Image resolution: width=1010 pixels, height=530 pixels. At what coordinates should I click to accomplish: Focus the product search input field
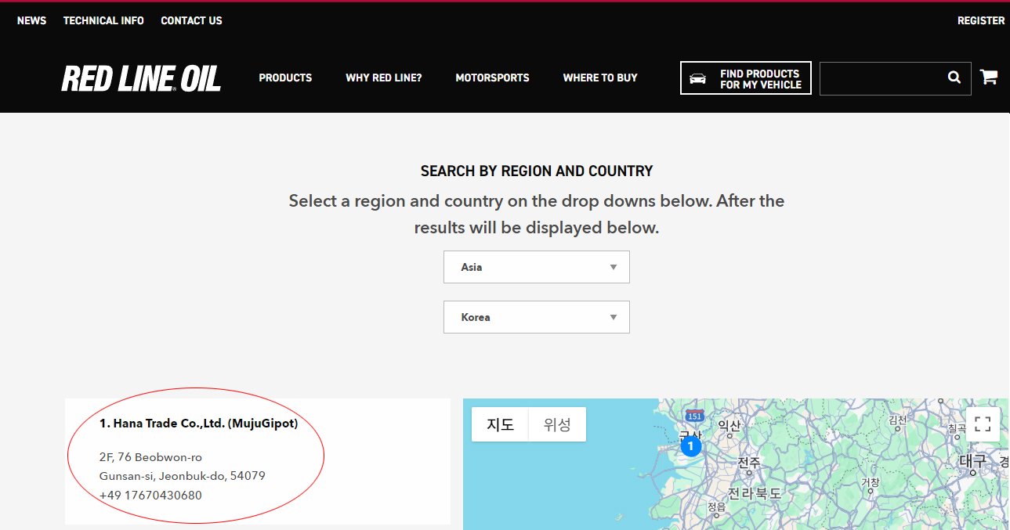(x=879, y=78)
